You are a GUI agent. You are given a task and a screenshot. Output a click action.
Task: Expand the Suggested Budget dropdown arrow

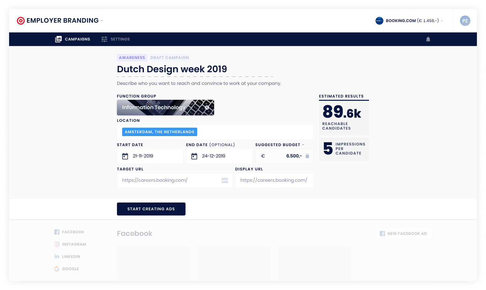tap(303, 145)
